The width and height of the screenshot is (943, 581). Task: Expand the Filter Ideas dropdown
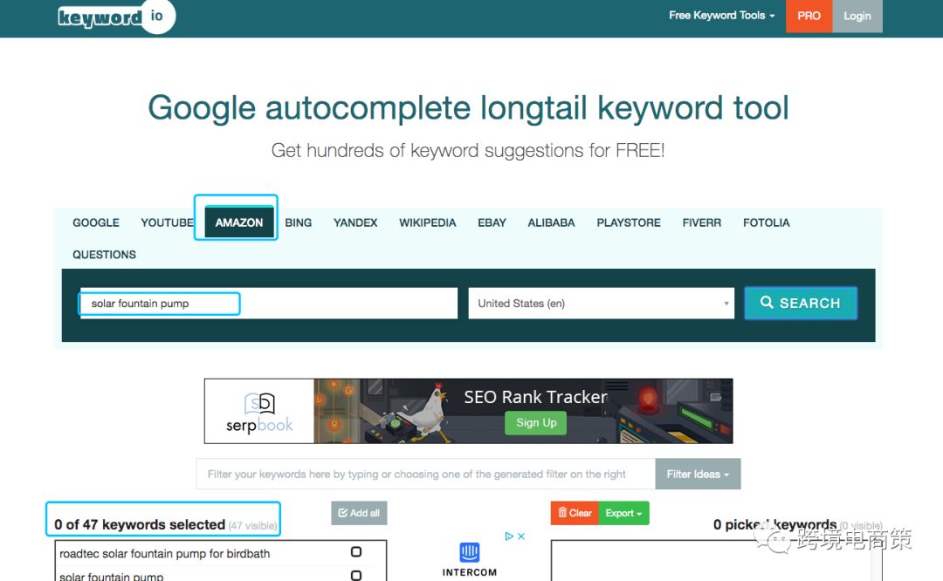coord(698,474)
